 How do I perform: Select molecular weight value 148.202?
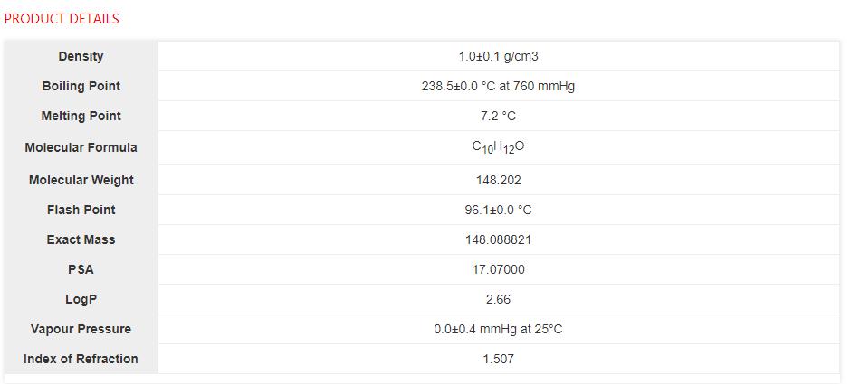[x=498, y=180]
